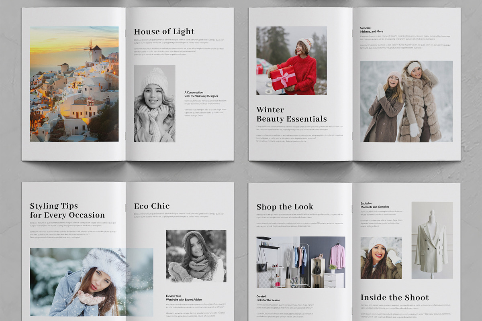Select photo of laughing woman in white beanie

(381, 258)
